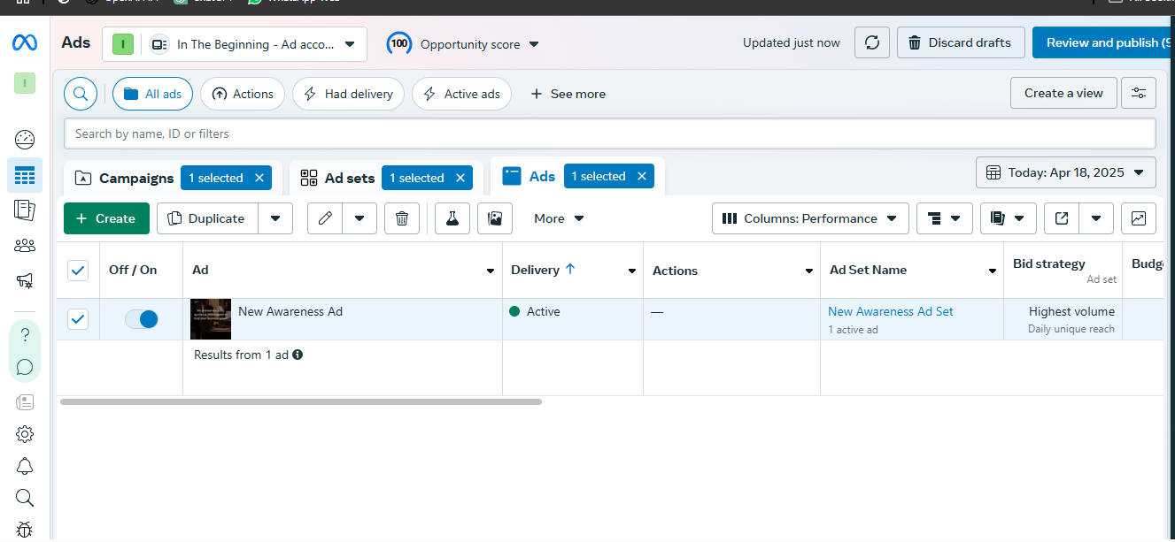Viewport: 1175px width, 542px height.
Task: Open the New Awareness Ad Set link
Action: 890,311
